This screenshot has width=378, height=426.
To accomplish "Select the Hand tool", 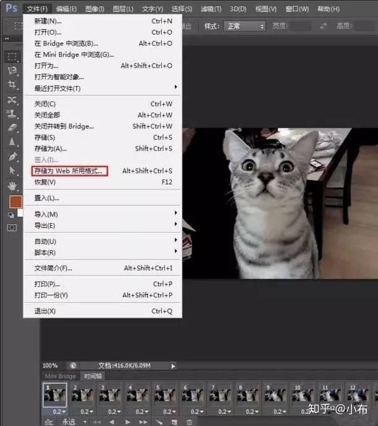I will coord(12,186).
